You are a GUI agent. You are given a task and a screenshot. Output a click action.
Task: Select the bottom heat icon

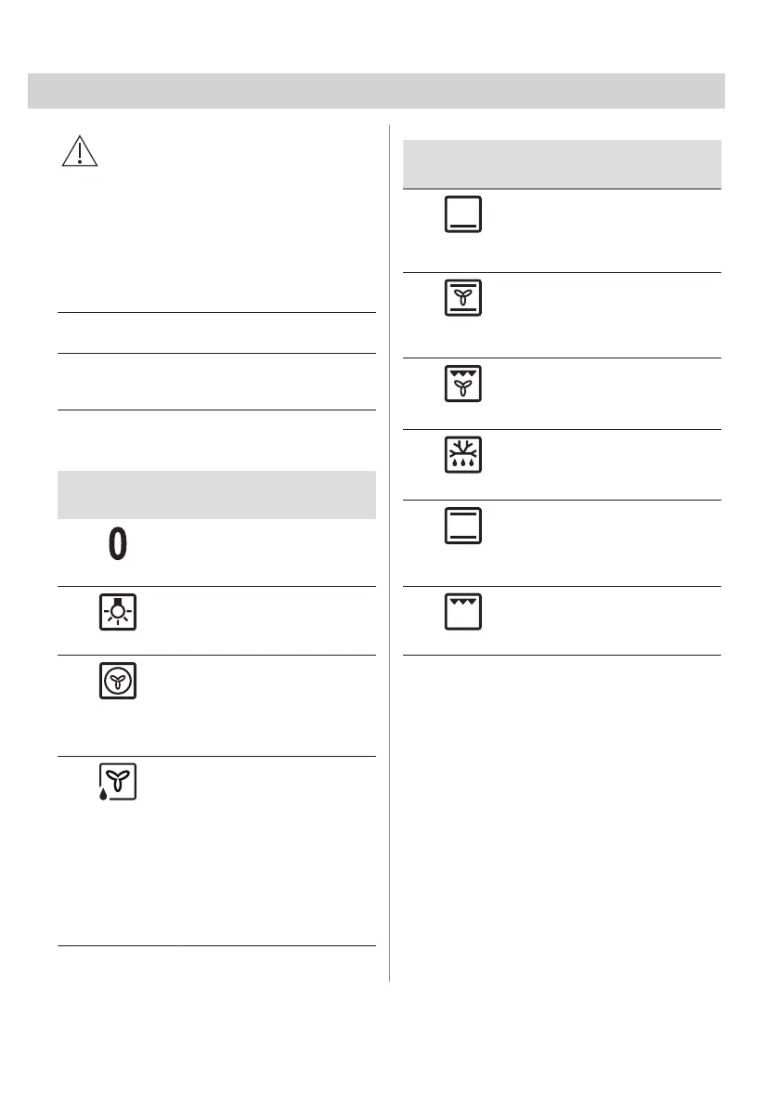(462, 214)
